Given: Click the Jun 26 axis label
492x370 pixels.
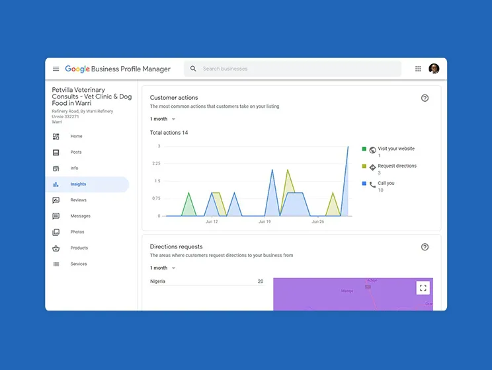Looking at the screenshot, I should coord(317,222).
